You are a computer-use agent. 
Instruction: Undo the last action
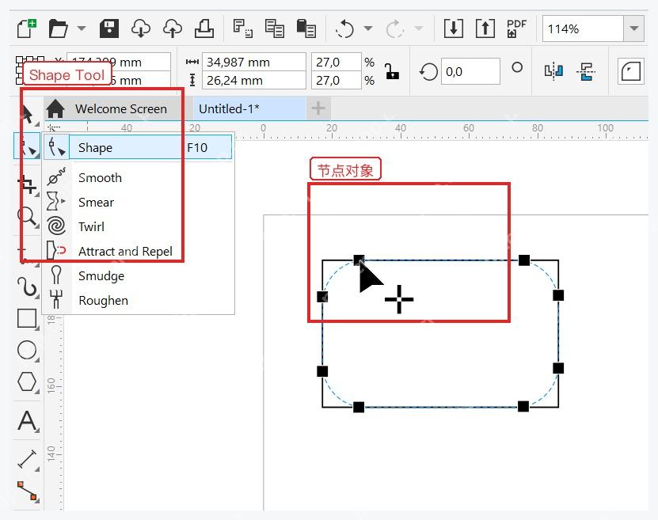[x=345, y=28]
